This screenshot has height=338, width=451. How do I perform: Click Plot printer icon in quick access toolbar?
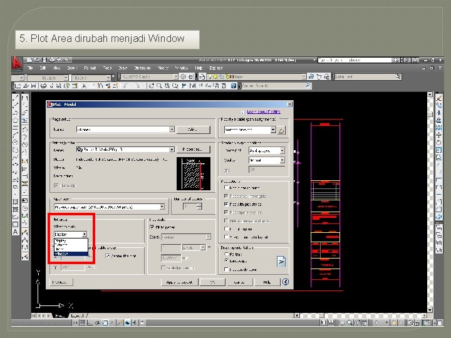pyautogui.click(x=52, y=60)
